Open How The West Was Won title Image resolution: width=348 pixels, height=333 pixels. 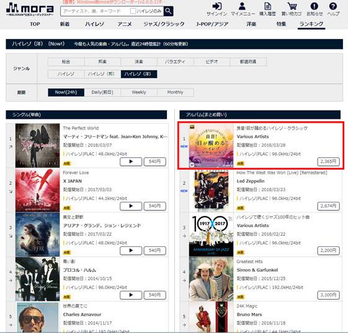click(x=282, y=173)
